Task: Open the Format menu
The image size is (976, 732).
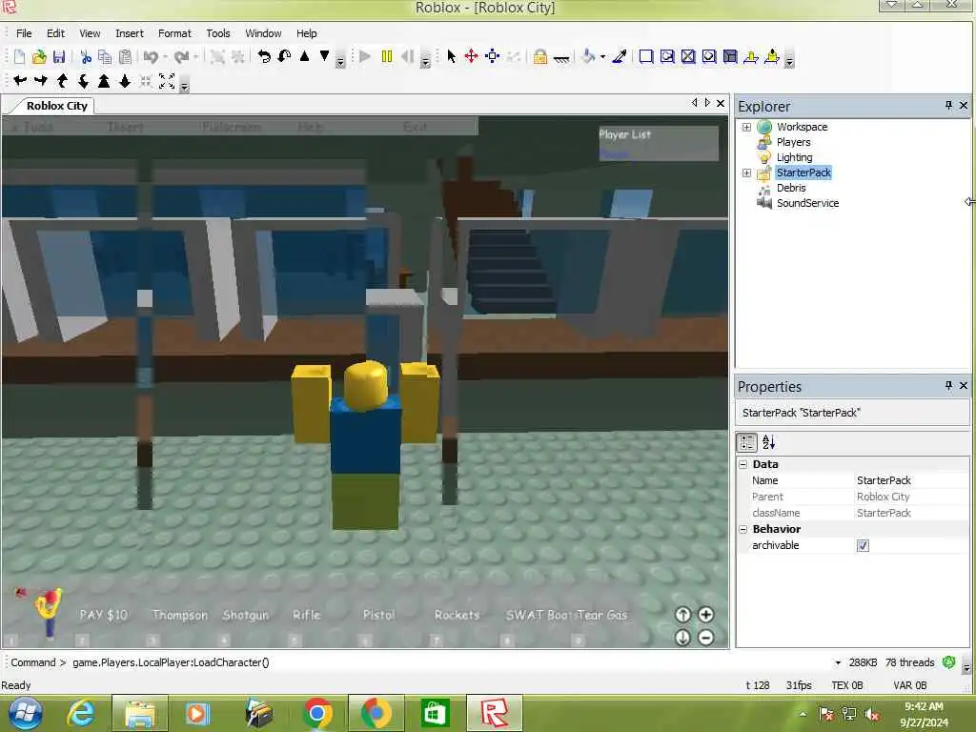Action: [174, 33]
